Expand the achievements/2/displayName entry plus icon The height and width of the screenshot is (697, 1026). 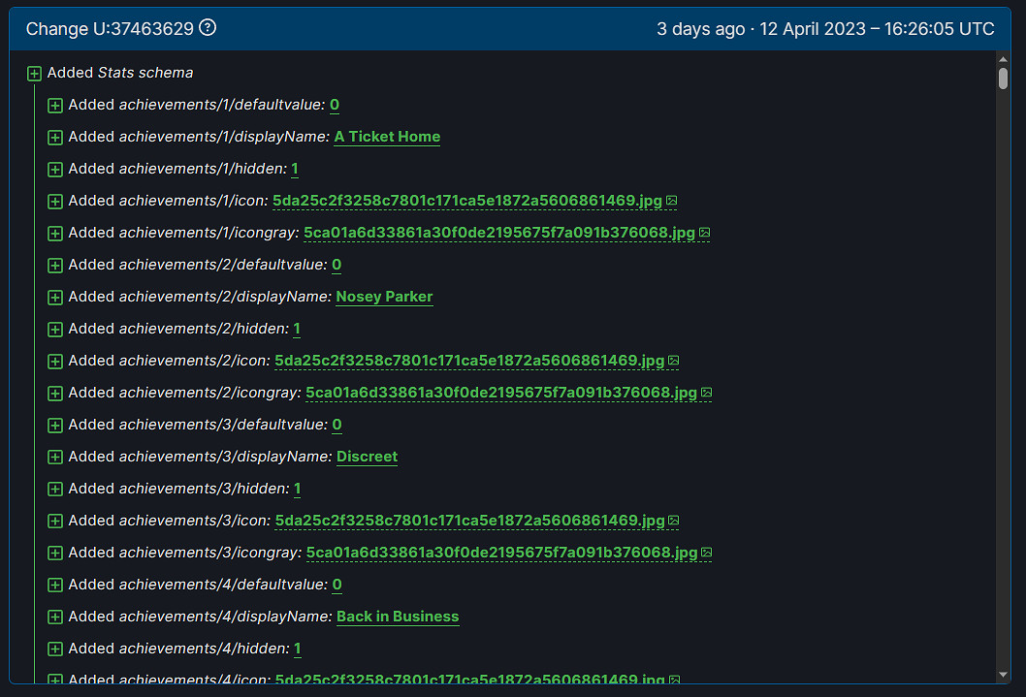pyautogui.click(x=55, y=297)
